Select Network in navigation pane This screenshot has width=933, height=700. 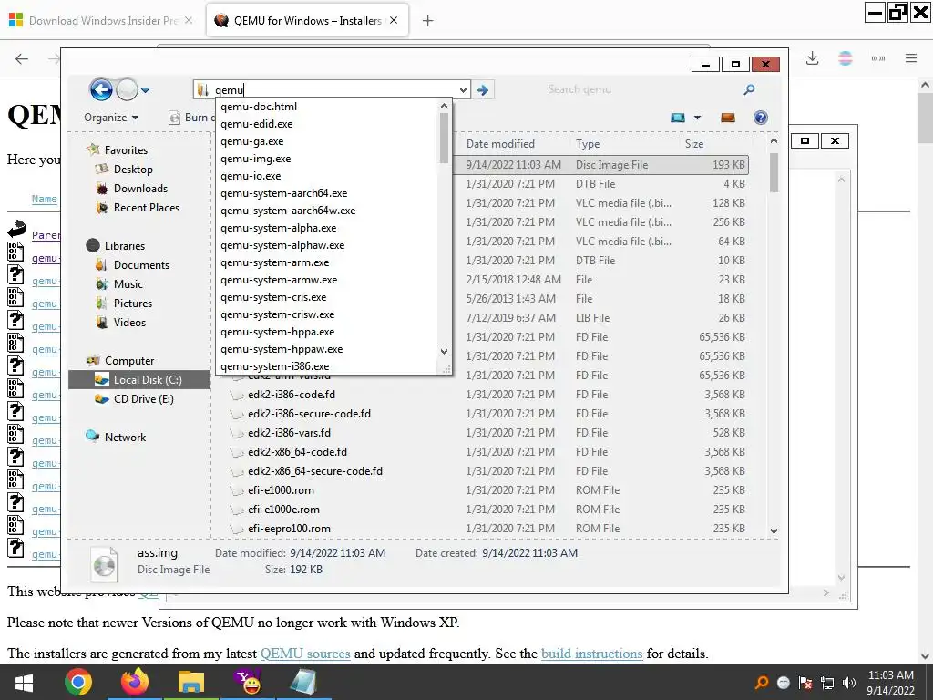tap(125, 437)
